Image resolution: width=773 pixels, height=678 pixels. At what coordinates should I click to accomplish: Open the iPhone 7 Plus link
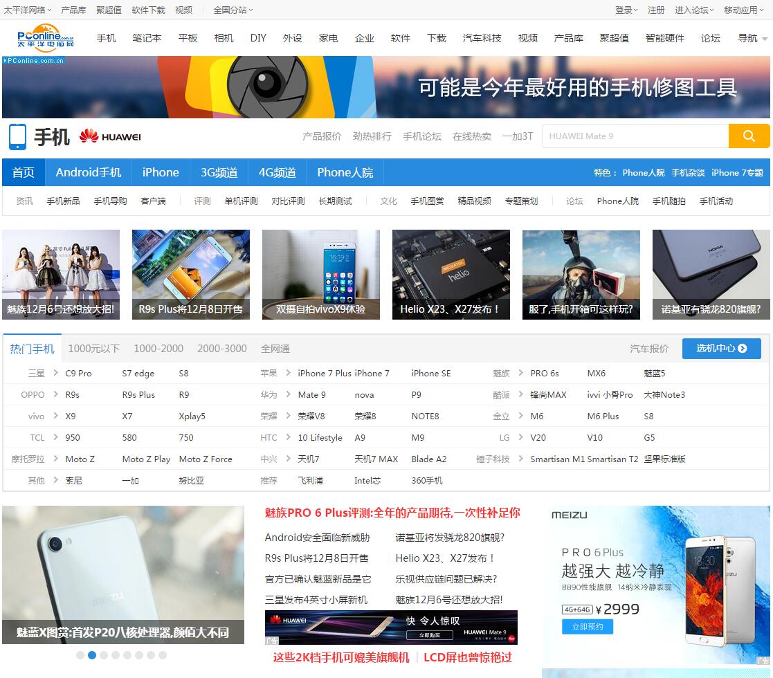coord(325,373)
